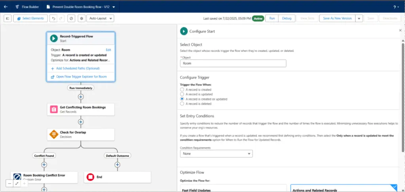
Task: Select the Room Booking Conflict Error icon
Action: tap(17, 177)
